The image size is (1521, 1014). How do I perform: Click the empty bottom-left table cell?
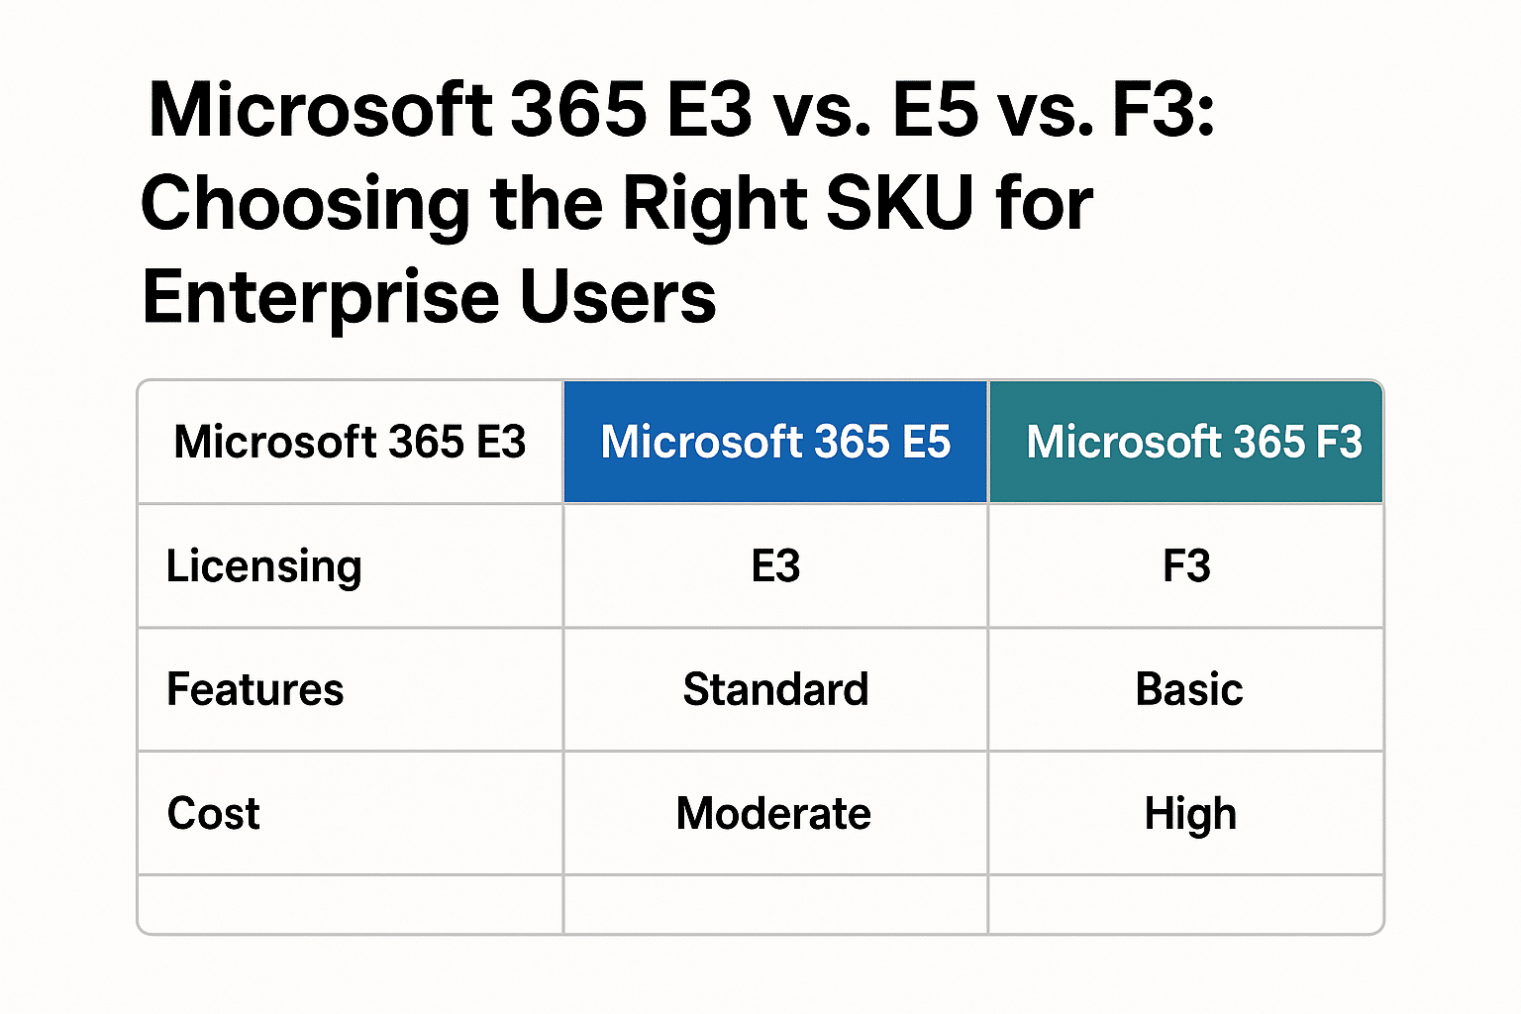pos(350,904)
